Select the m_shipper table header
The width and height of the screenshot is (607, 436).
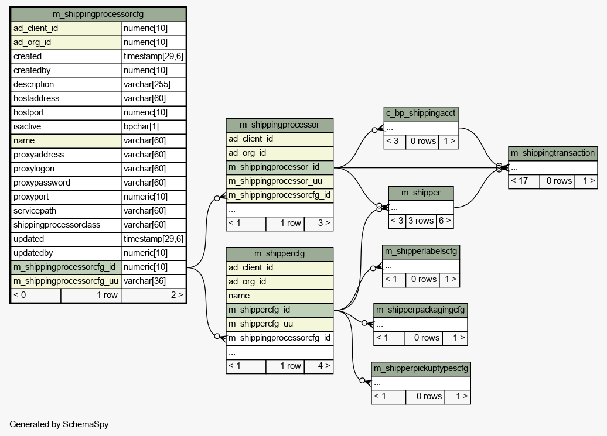421,193
